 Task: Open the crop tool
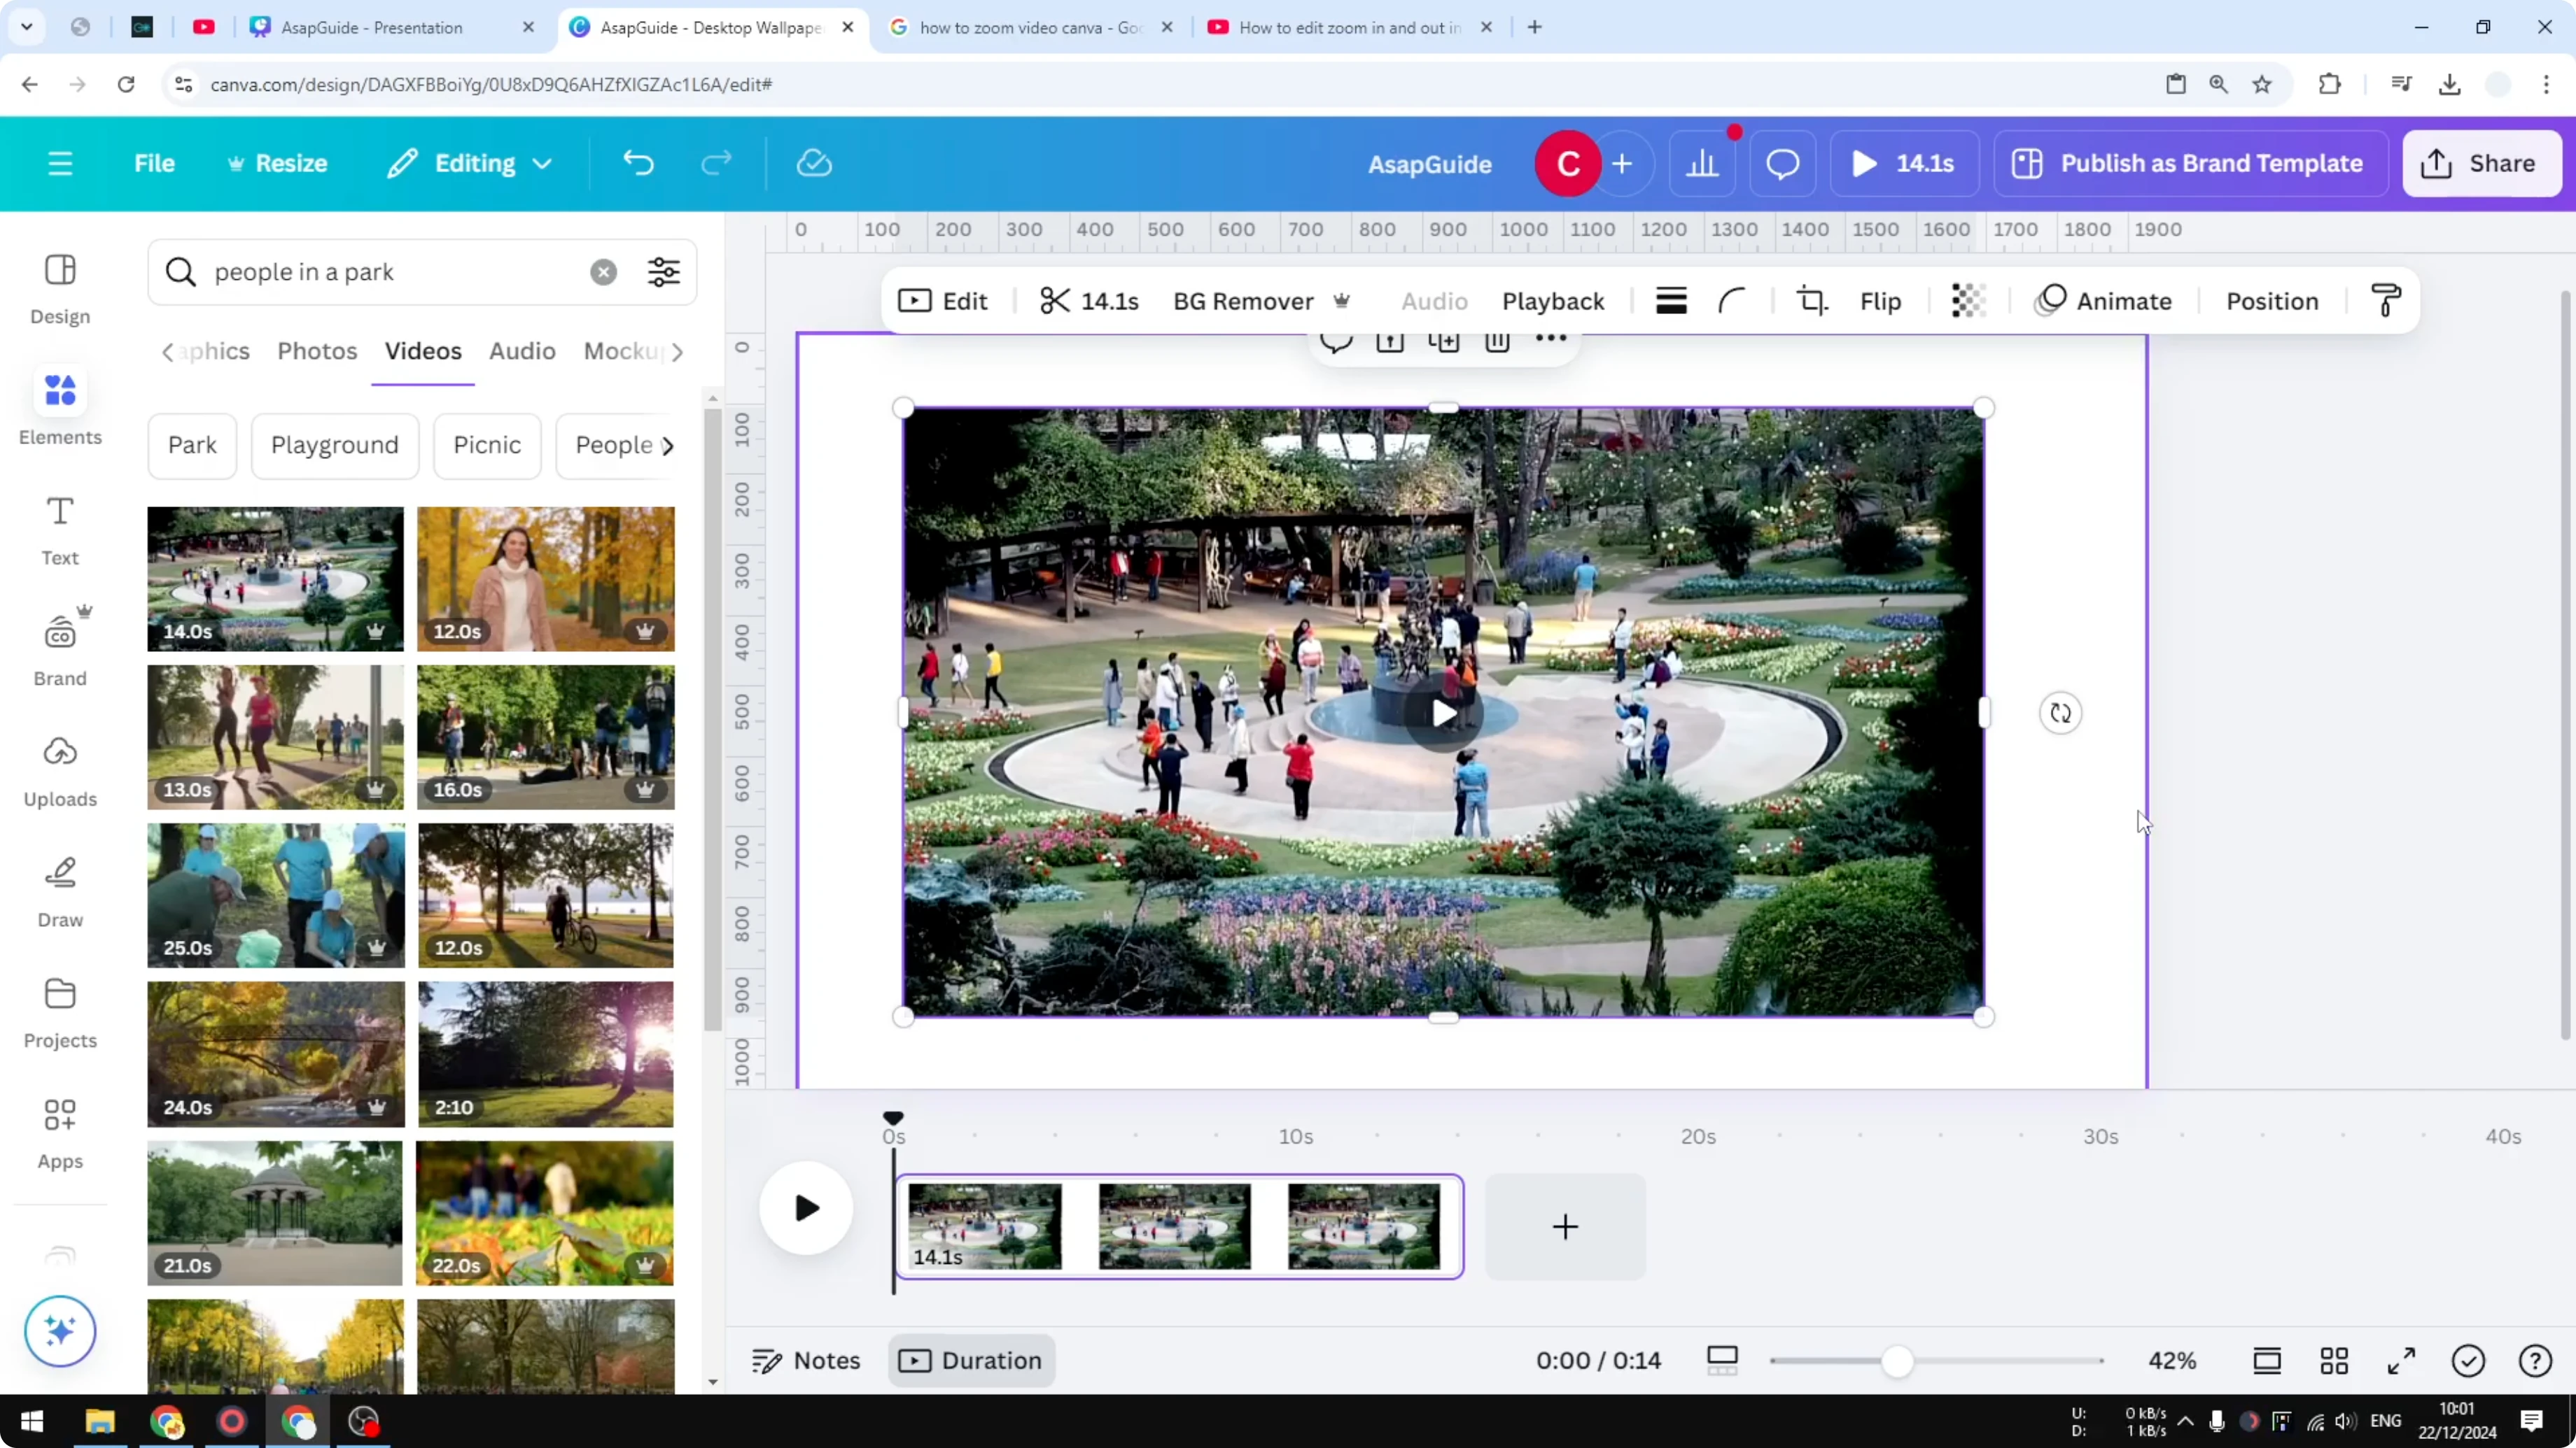point(1811,301)
